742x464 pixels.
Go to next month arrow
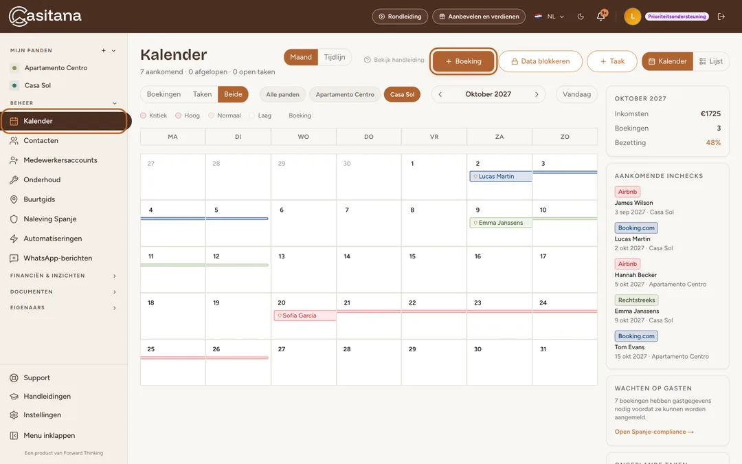[537, 94]
